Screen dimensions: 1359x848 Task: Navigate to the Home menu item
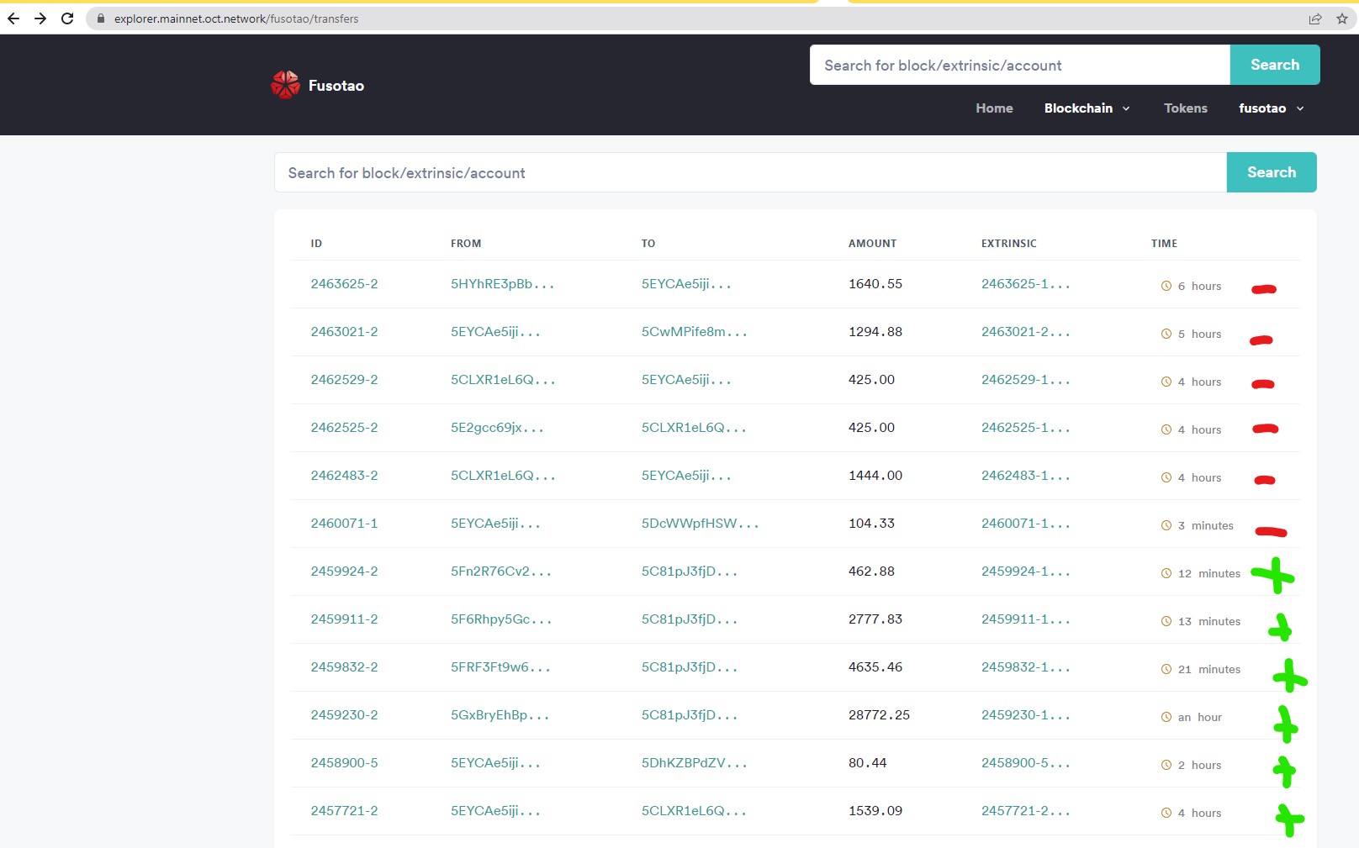click(x=994, y=108)
